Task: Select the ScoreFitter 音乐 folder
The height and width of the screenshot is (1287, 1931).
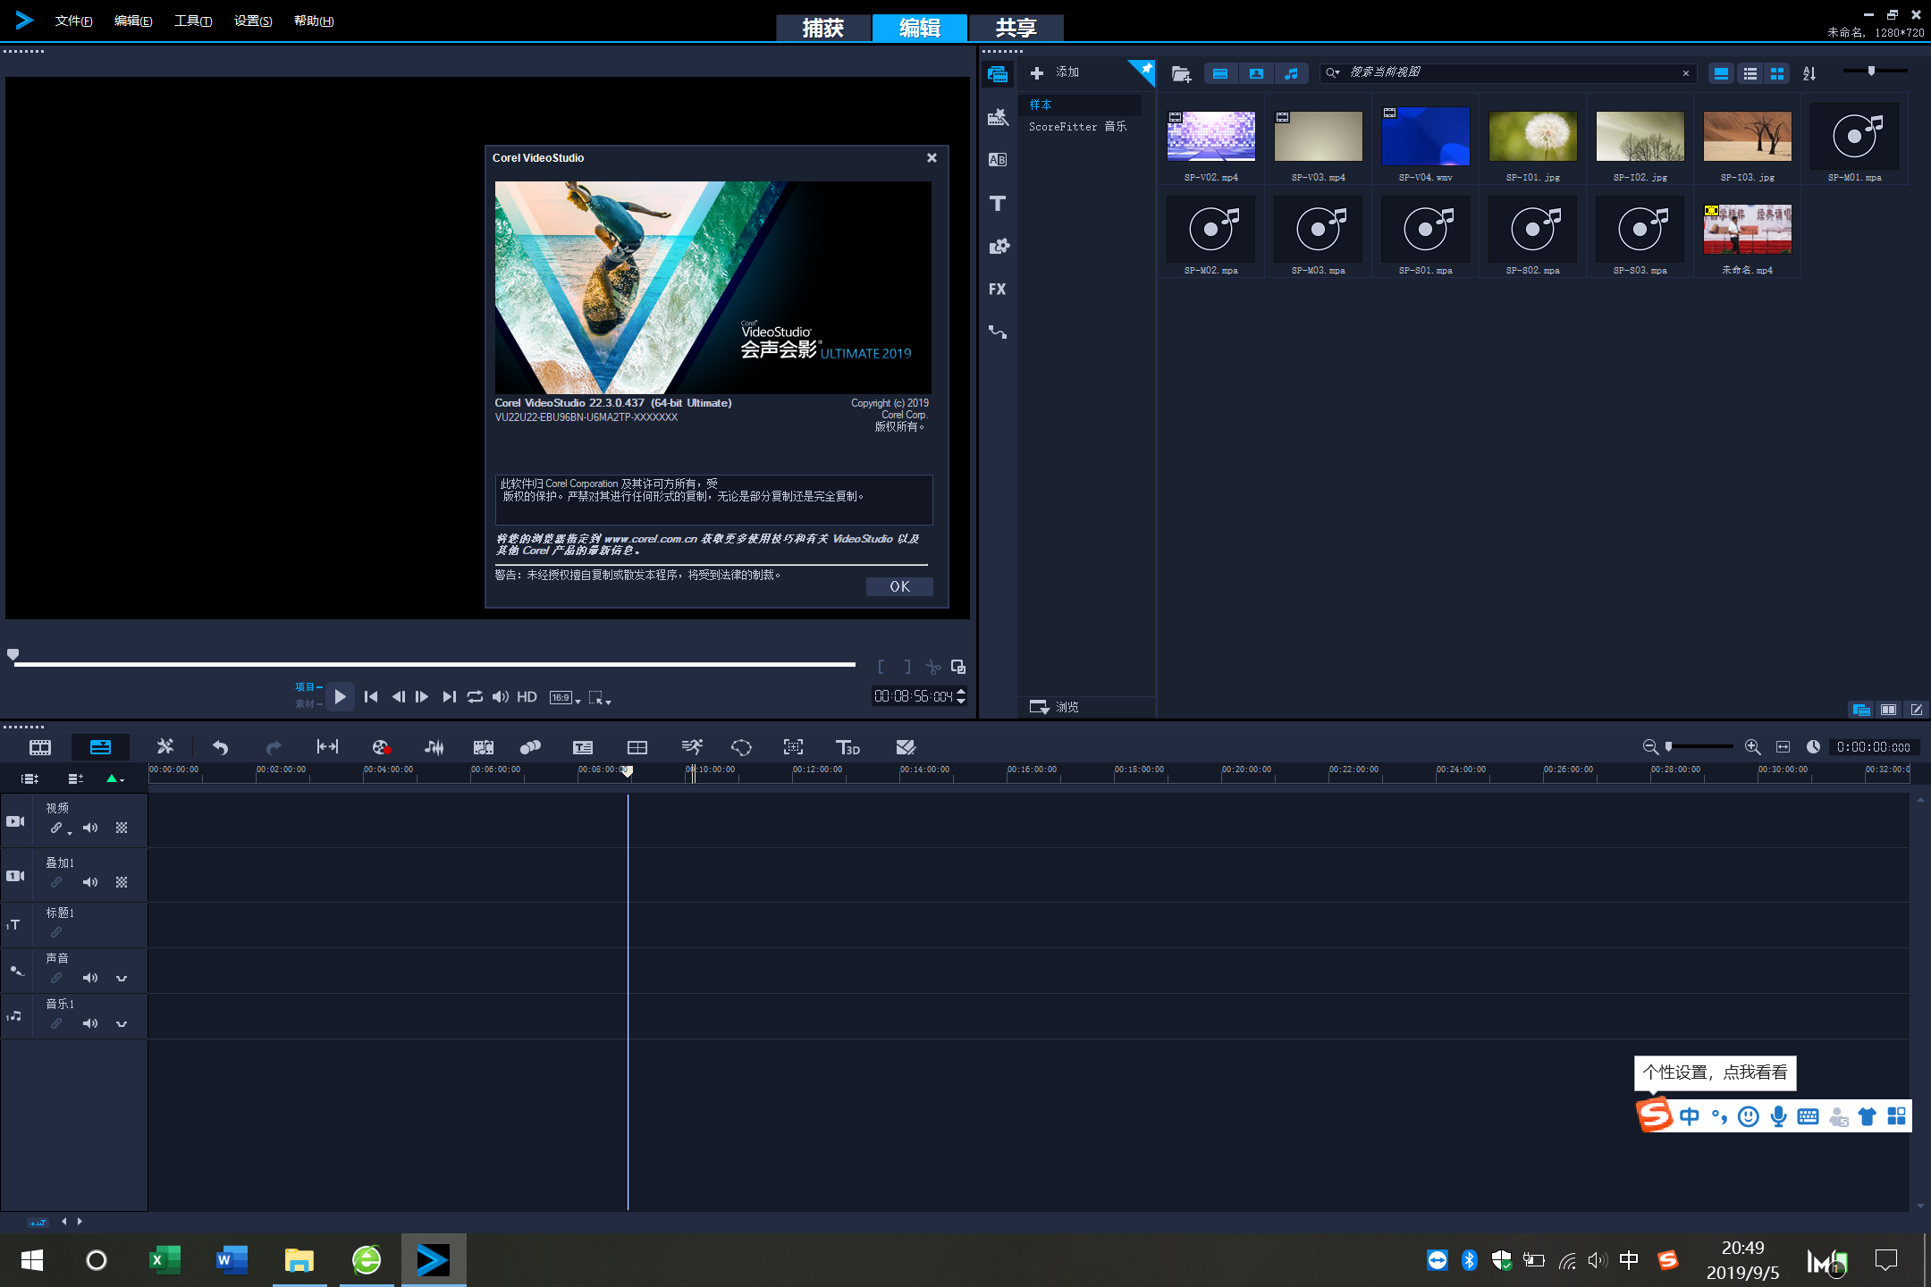Action: point(1078,127)
